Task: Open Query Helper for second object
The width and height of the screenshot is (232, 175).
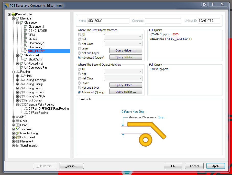Action: [126, 85]
